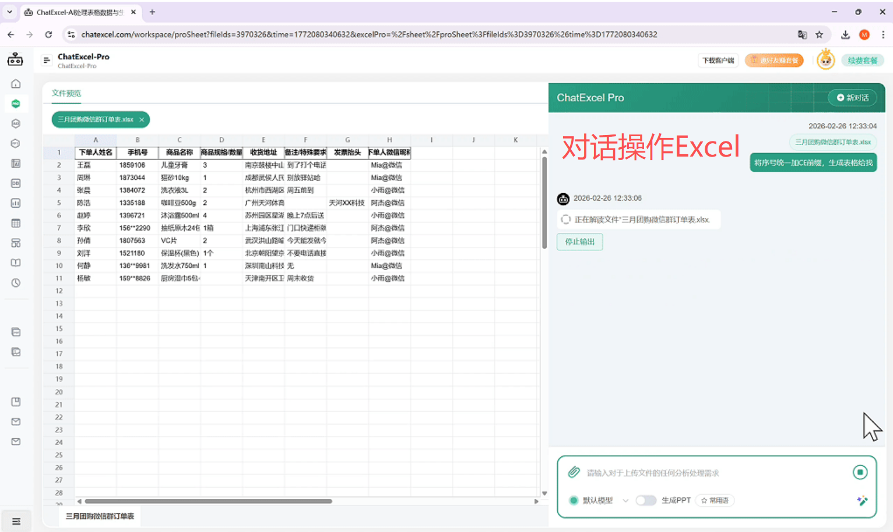Open the history clock icon in sidebar
This screenshot has height=532, width=893.
pyautogui.click(x=16, y=283)
